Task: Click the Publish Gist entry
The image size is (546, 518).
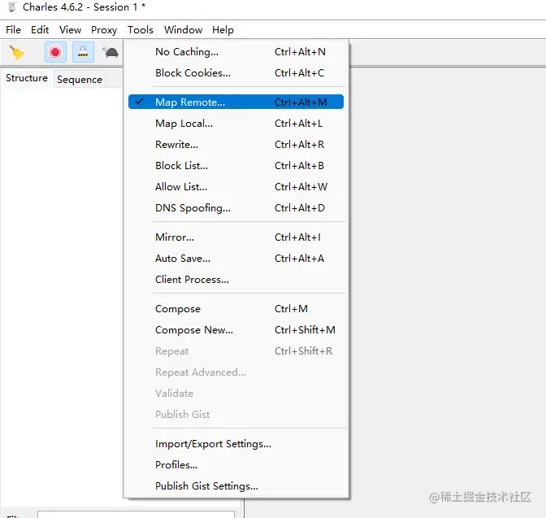Action: coord(236,415)
